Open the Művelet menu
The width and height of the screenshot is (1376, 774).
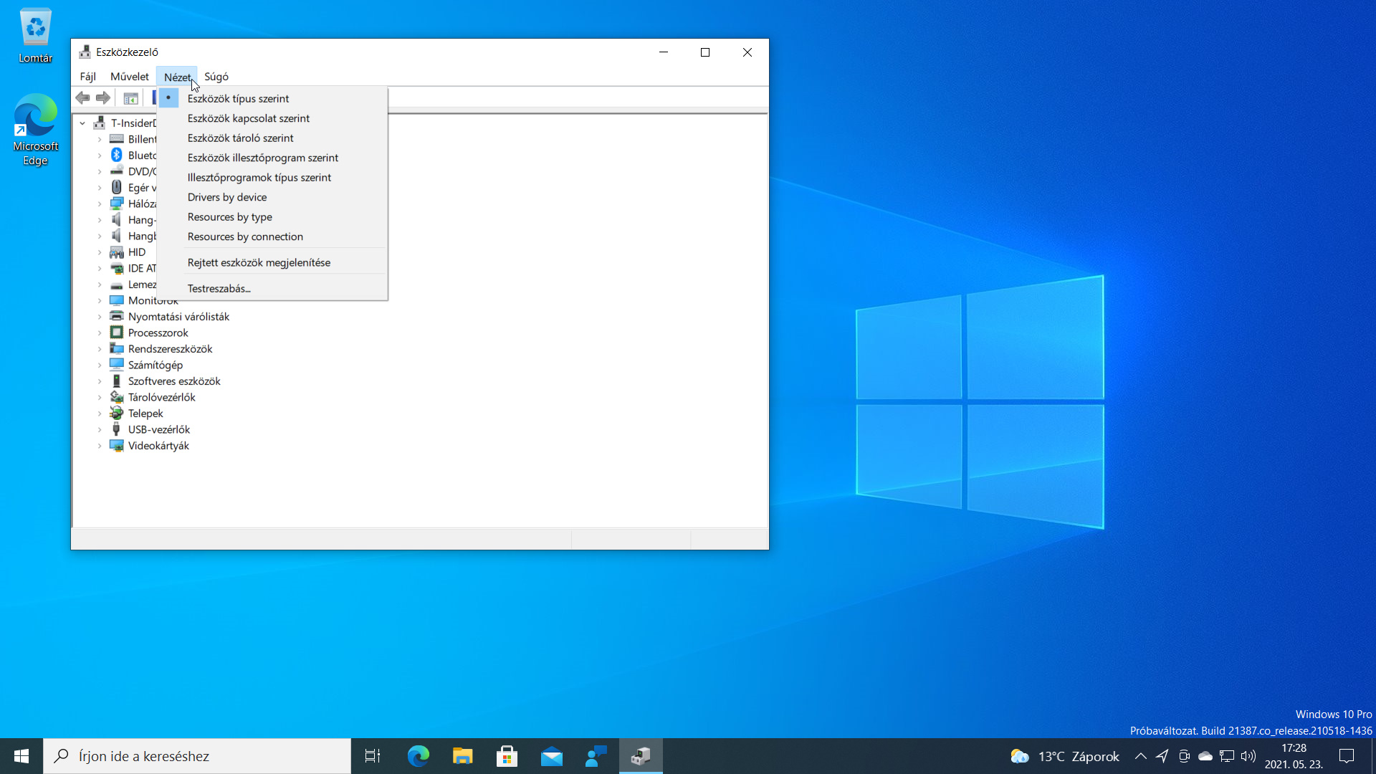[130, 77]
